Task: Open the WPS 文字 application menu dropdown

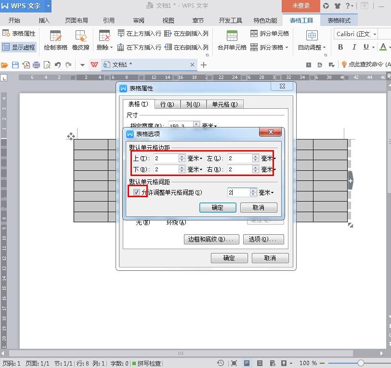Action: tap(48, 6)
